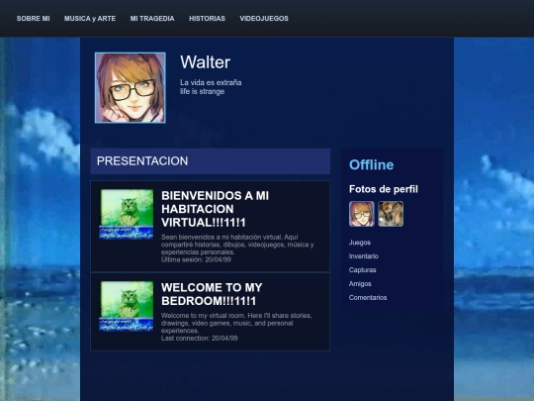This screenshot has height=401, width=534.
Task: Click the 'Sean bienvenidos a mi habitación' description
Action: point(237,245)
